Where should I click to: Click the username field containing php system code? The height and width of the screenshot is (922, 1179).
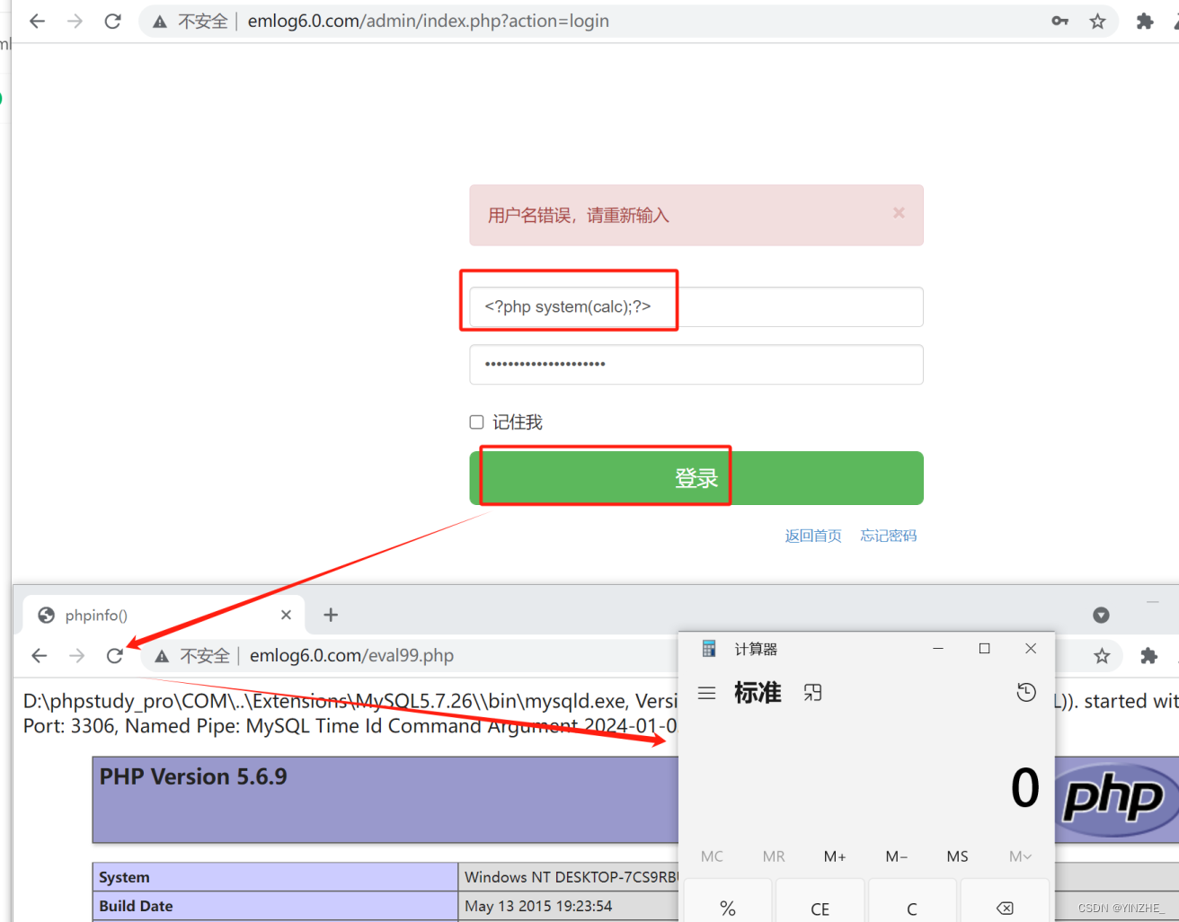coord(696,307)
